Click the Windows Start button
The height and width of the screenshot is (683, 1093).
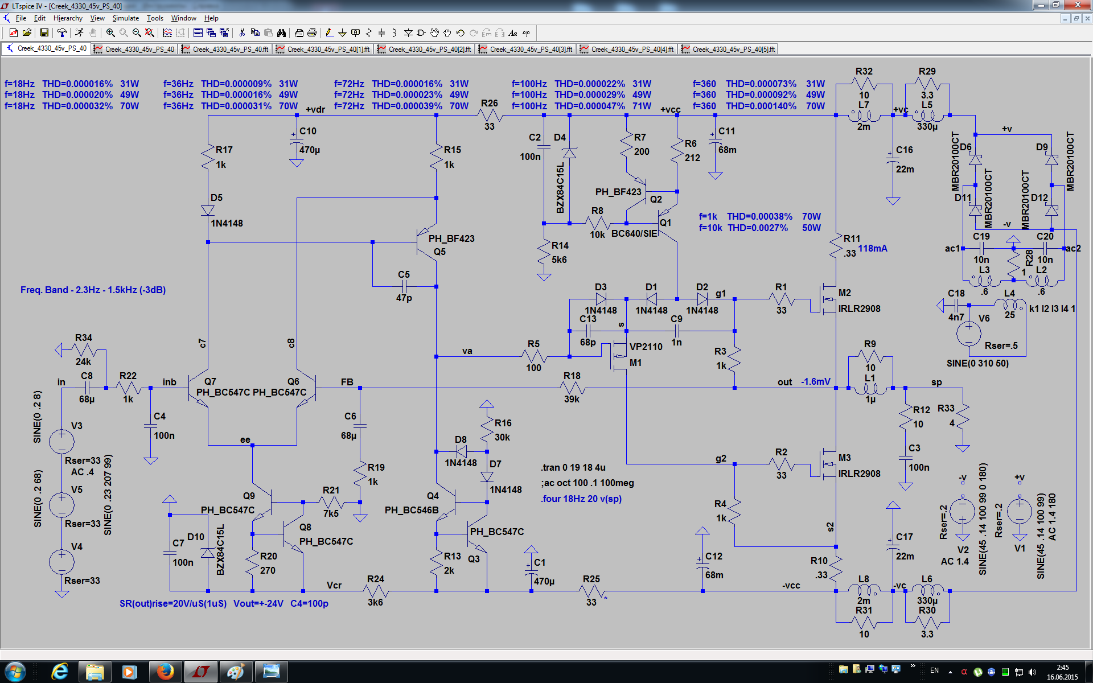click(15, 672)
